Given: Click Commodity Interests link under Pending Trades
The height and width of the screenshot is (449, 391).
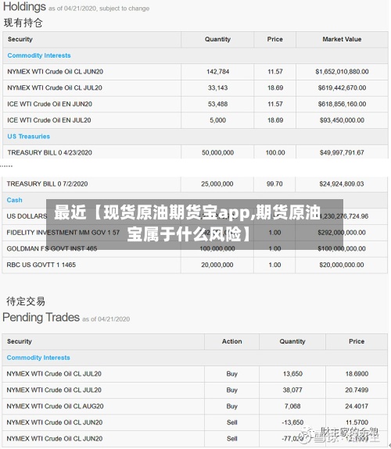Looking at the screenshot, I should [x=38, y=358].
